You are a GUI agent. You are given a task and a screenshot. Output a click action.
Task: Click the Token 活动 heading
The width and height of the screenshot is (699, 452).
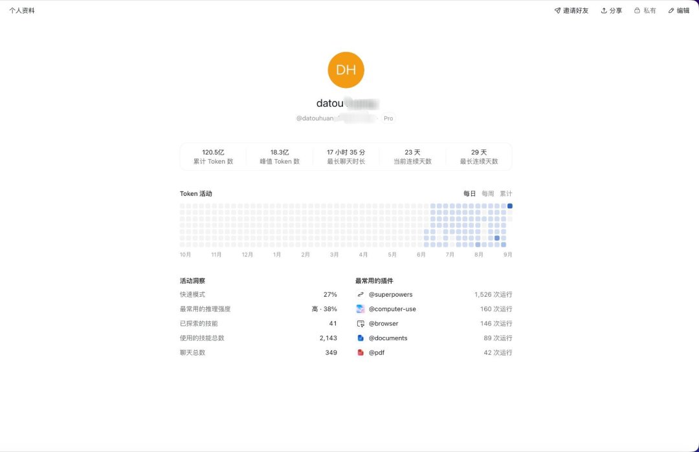point(196,194)
